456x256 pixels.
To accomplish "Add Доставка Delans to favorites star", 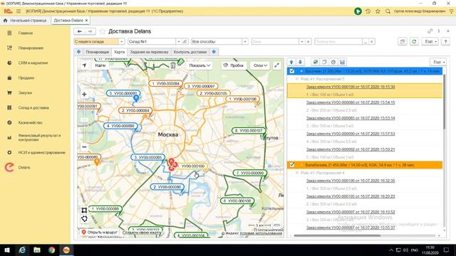I will coord(102,31).
